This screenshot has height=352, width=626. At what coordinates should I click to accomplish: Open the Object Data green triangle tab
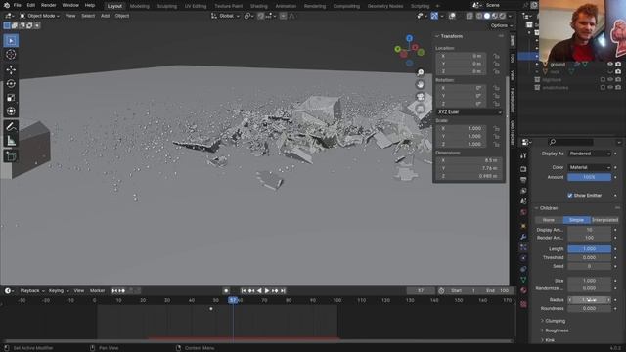(523, 280)
